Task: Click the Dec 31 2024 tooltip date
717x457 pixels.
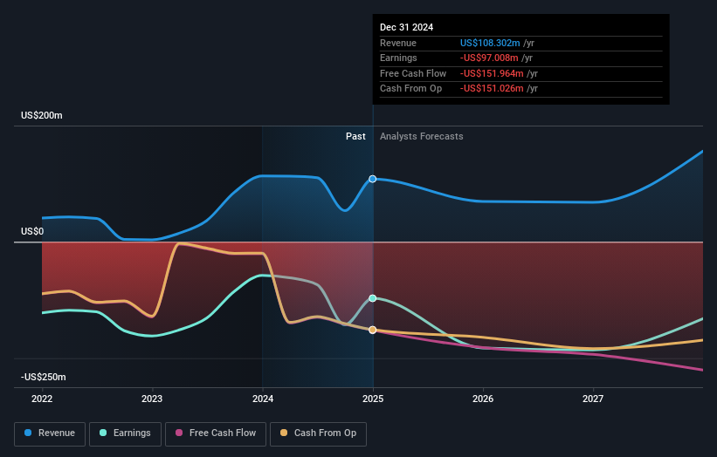Action: pyautogui.click(x=406, y=27)
